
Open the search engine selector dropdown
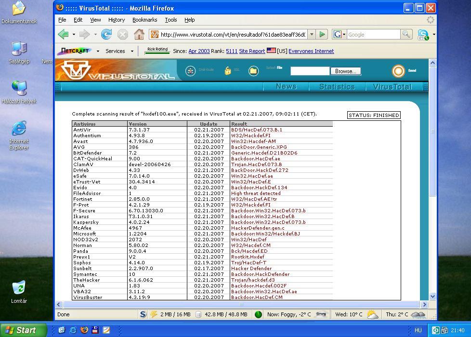344,34
